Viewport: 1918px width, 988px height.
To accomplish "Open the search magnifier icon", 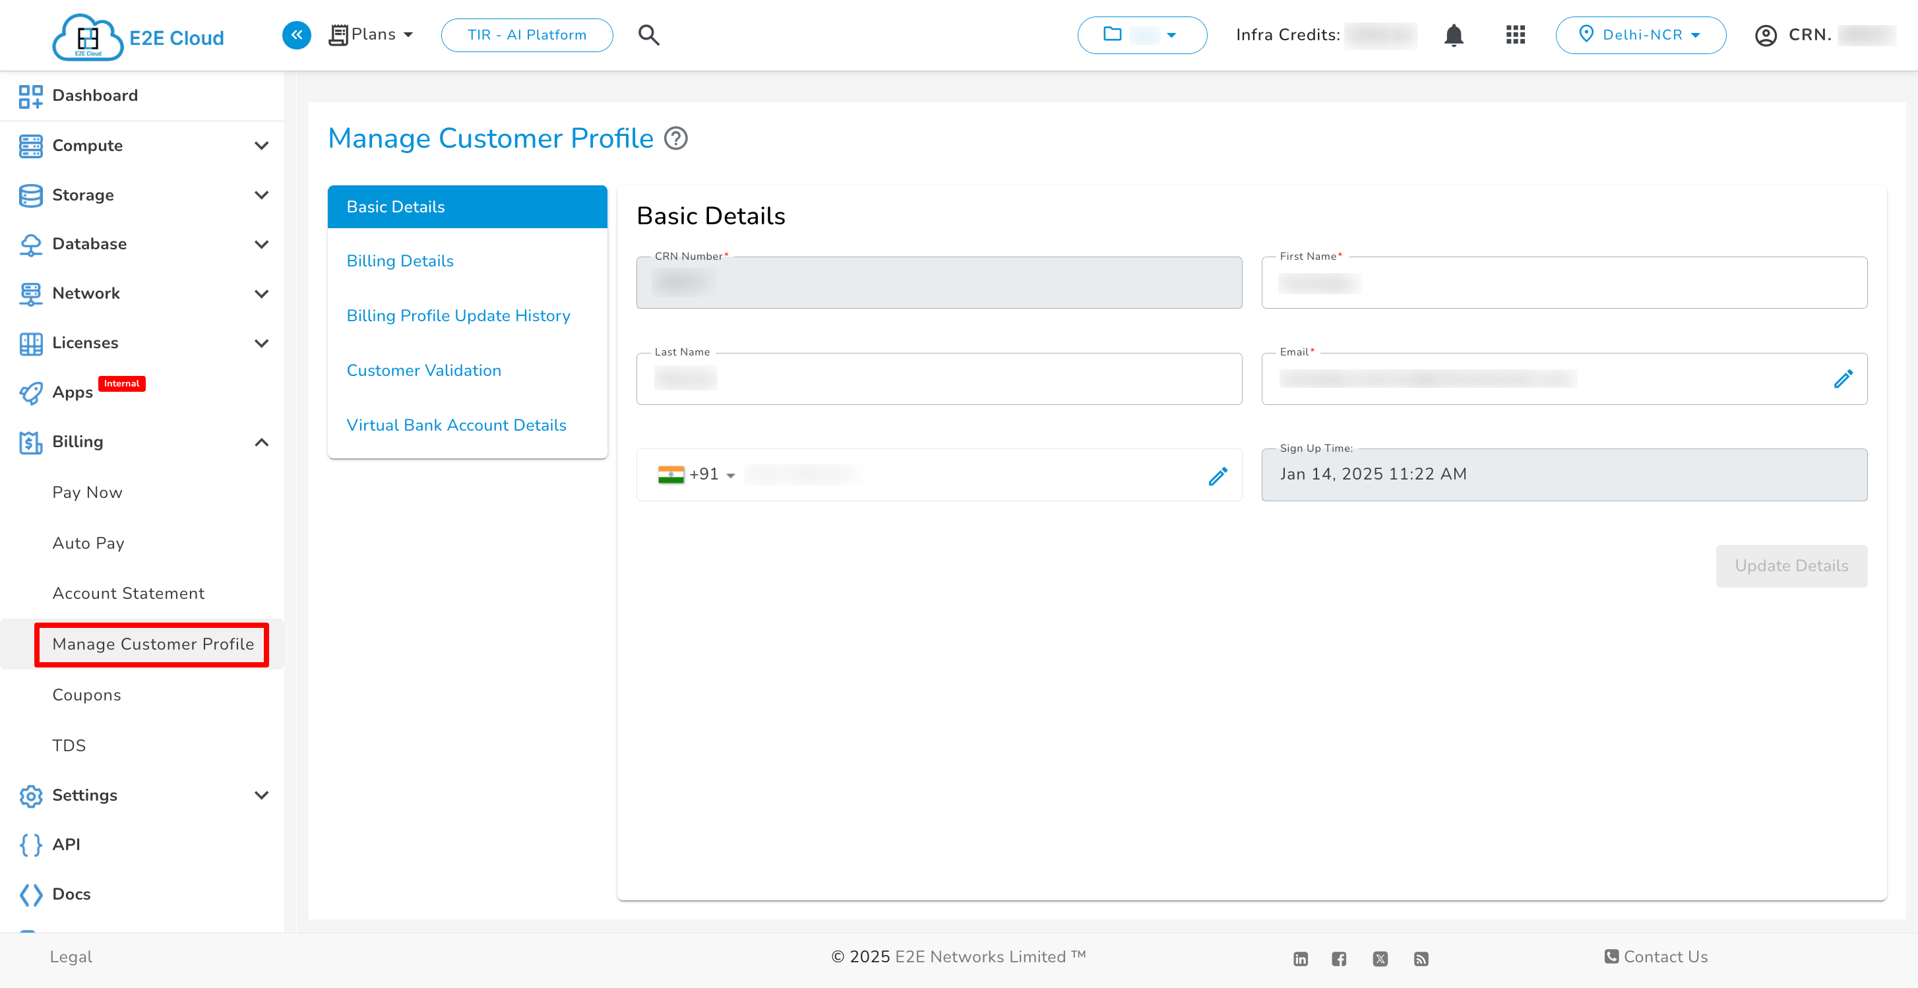I will (648, 34).
